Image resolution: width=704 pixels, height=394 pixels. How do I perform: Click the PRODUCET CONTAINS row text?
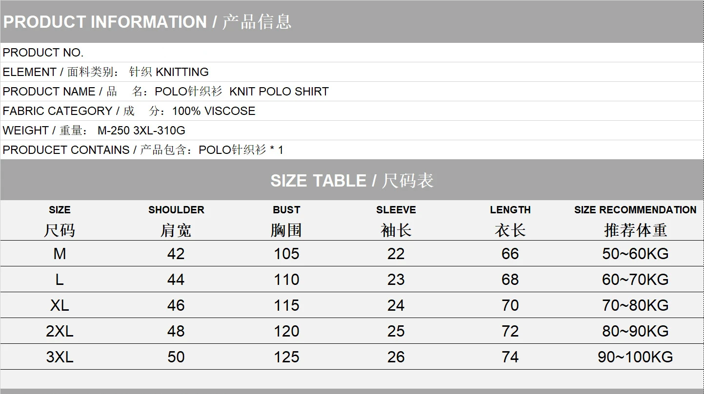point(142,150)
